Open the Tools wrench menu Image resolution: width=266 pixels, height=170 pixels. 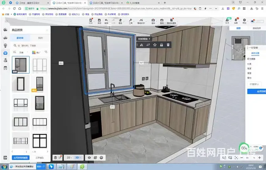pyautogui.click(x=131, y=21)
